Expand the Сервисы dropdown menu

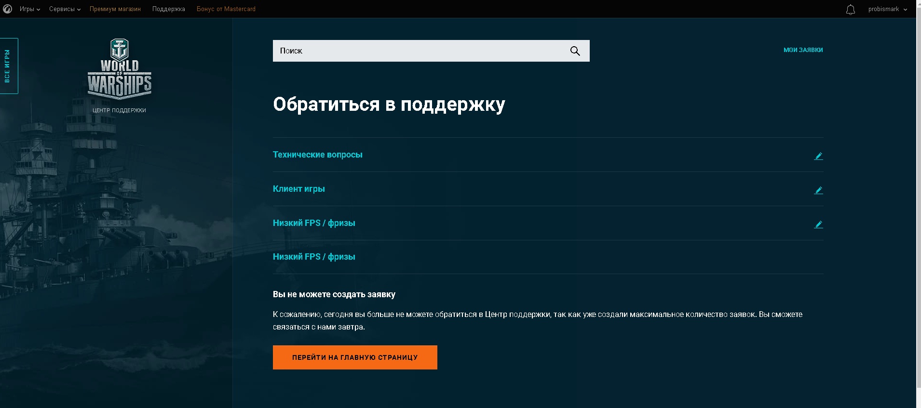click(65, 9)
